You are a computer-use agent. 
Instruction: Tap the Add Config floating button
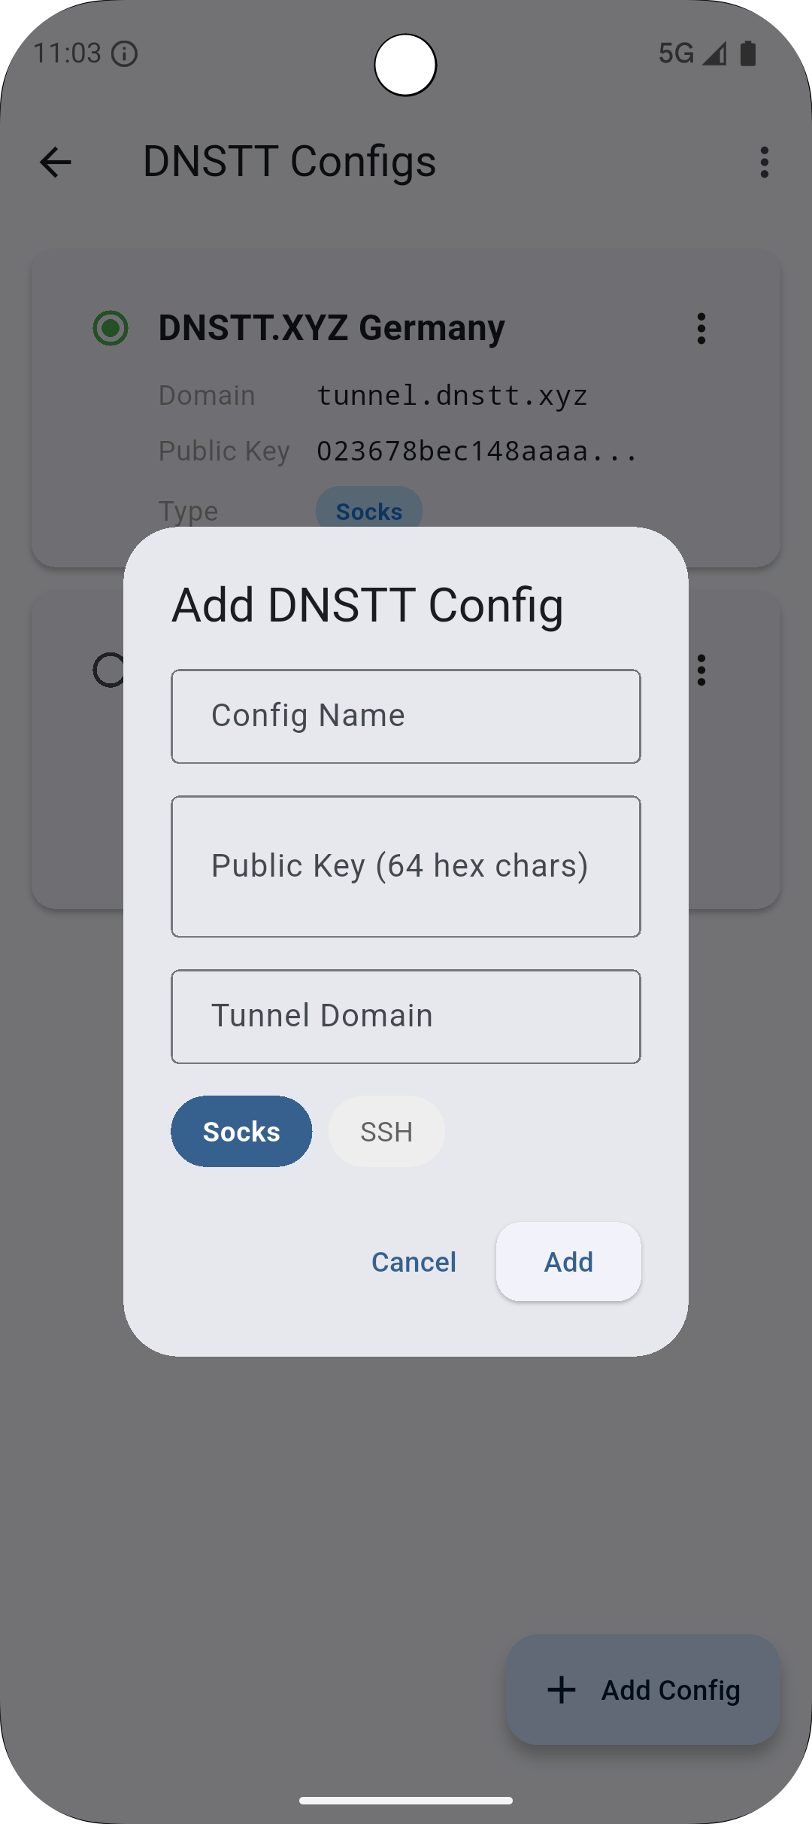(x=644, y=1690)
